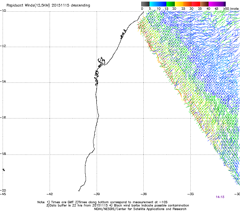Click the green 15-20 knots color band
The image size is (240, 211).
coord(171,4)
